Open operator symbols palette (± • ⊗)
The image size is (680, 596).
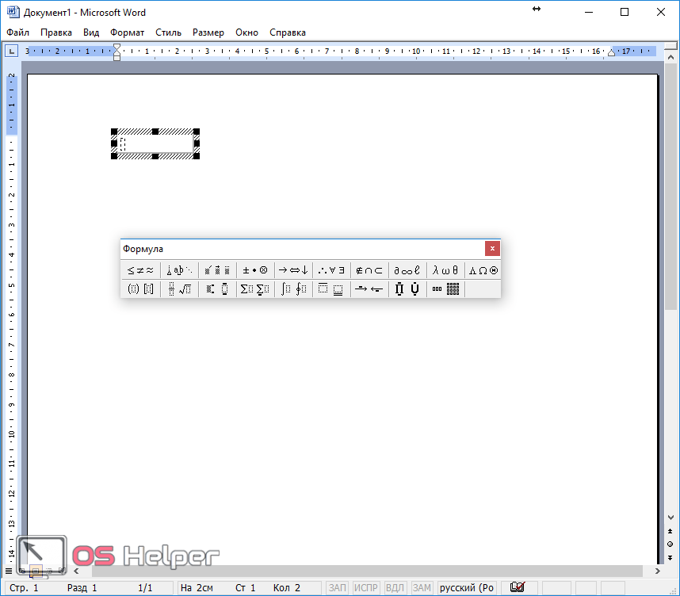pos(254,270)
